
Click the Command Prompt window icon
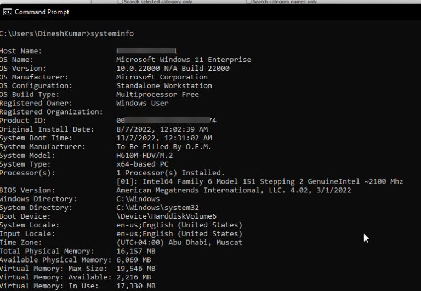8,12
